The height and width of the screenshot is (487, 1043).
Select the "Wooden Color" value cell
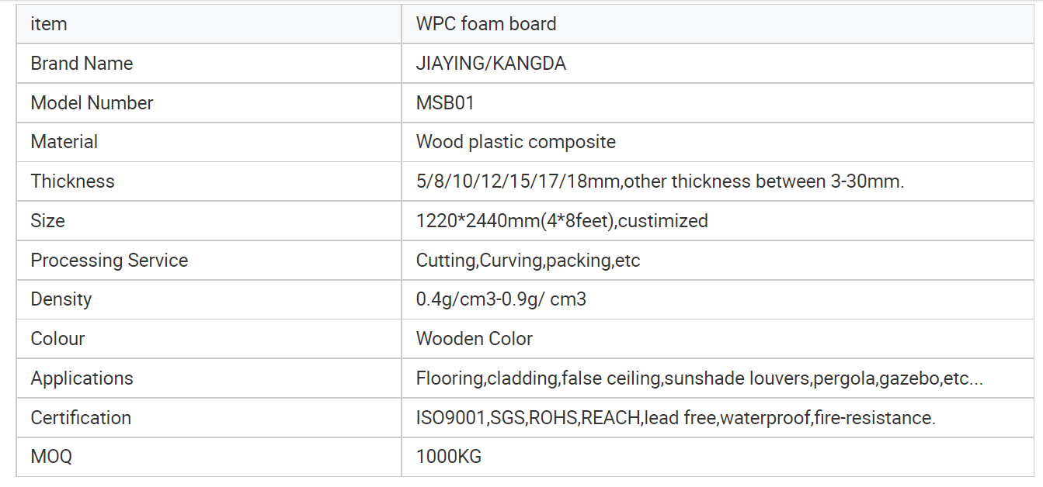475,339
